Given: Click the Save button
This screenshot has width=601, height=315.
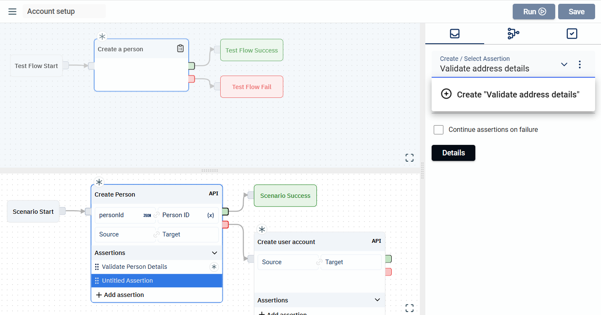Looking at the screenshot, I should pos(576,12).
